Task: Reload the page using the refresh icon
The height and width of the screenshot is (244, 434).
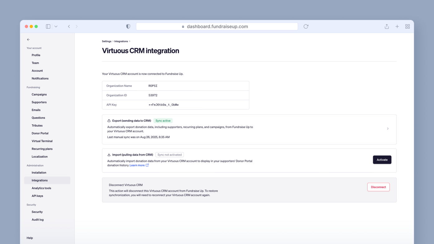Action: tap(306, 26)
